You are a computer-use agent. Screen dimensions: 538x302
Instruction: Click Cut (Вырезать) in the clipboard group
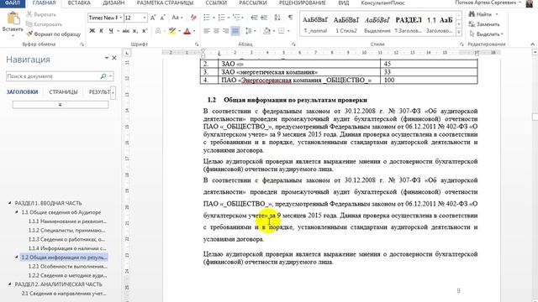click(41, 14)
